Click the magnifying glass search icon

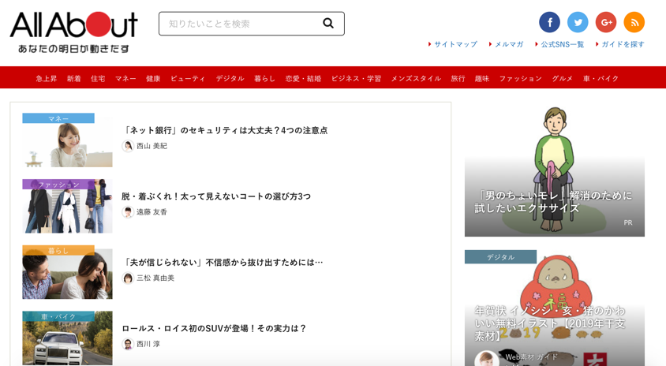(x=328, y=24)
